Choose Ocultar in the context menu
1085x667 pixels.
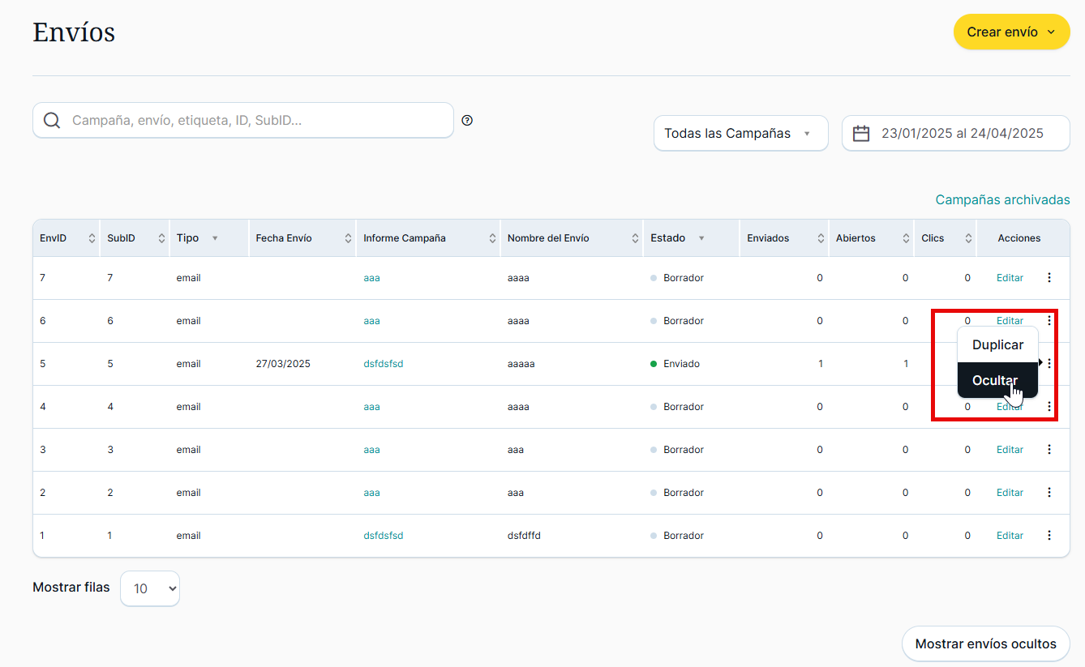[x=995, y=380]
